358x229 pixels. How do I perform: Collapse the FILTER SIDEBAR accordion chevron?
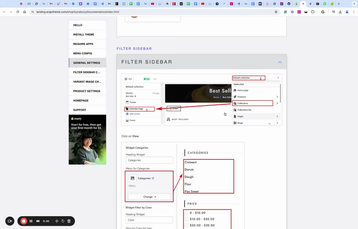280,62
